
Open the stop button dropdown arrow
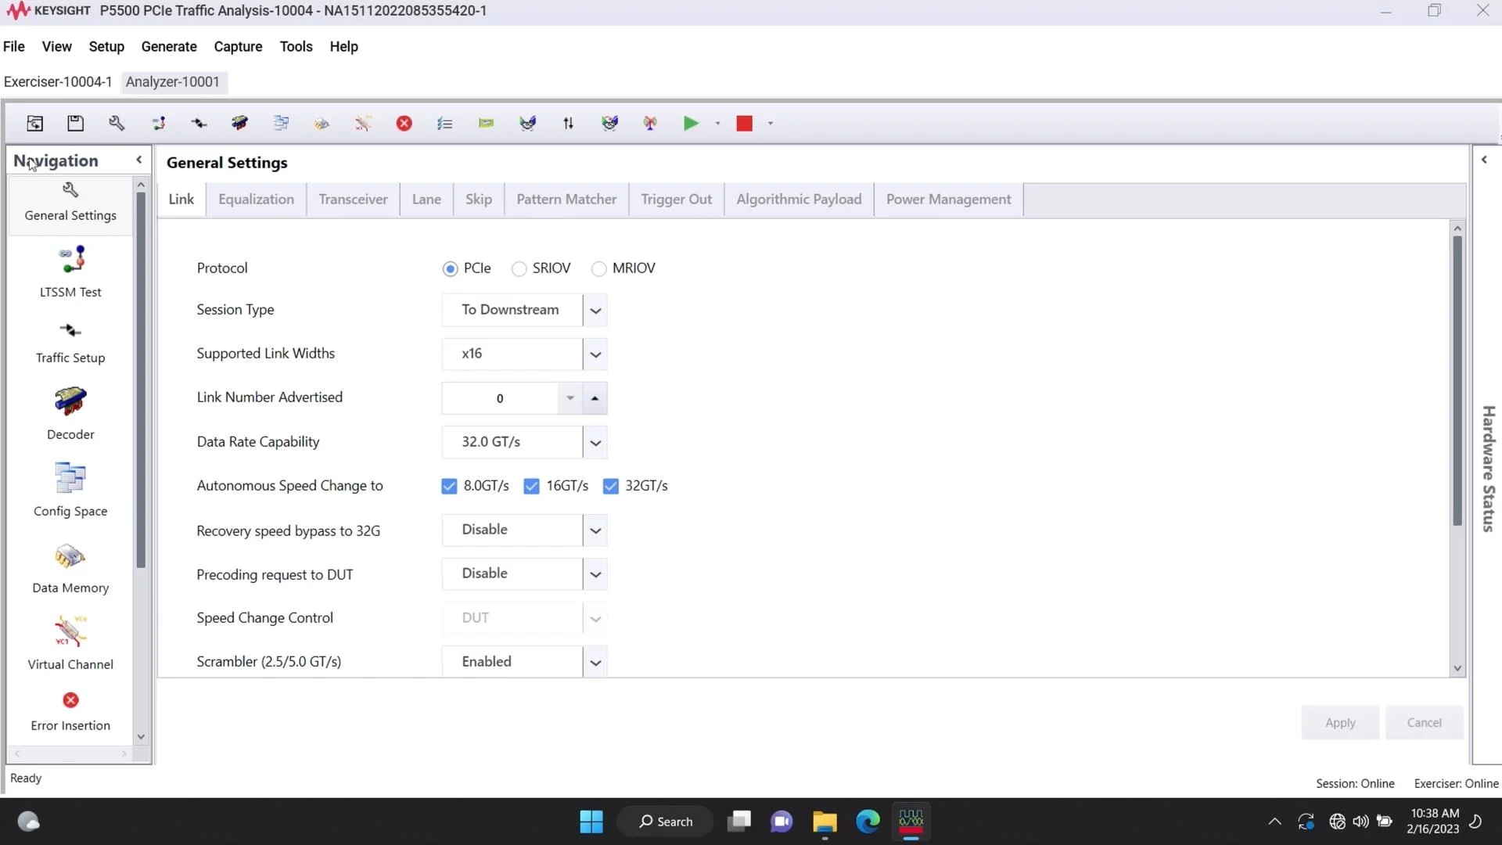coord(771,123)
